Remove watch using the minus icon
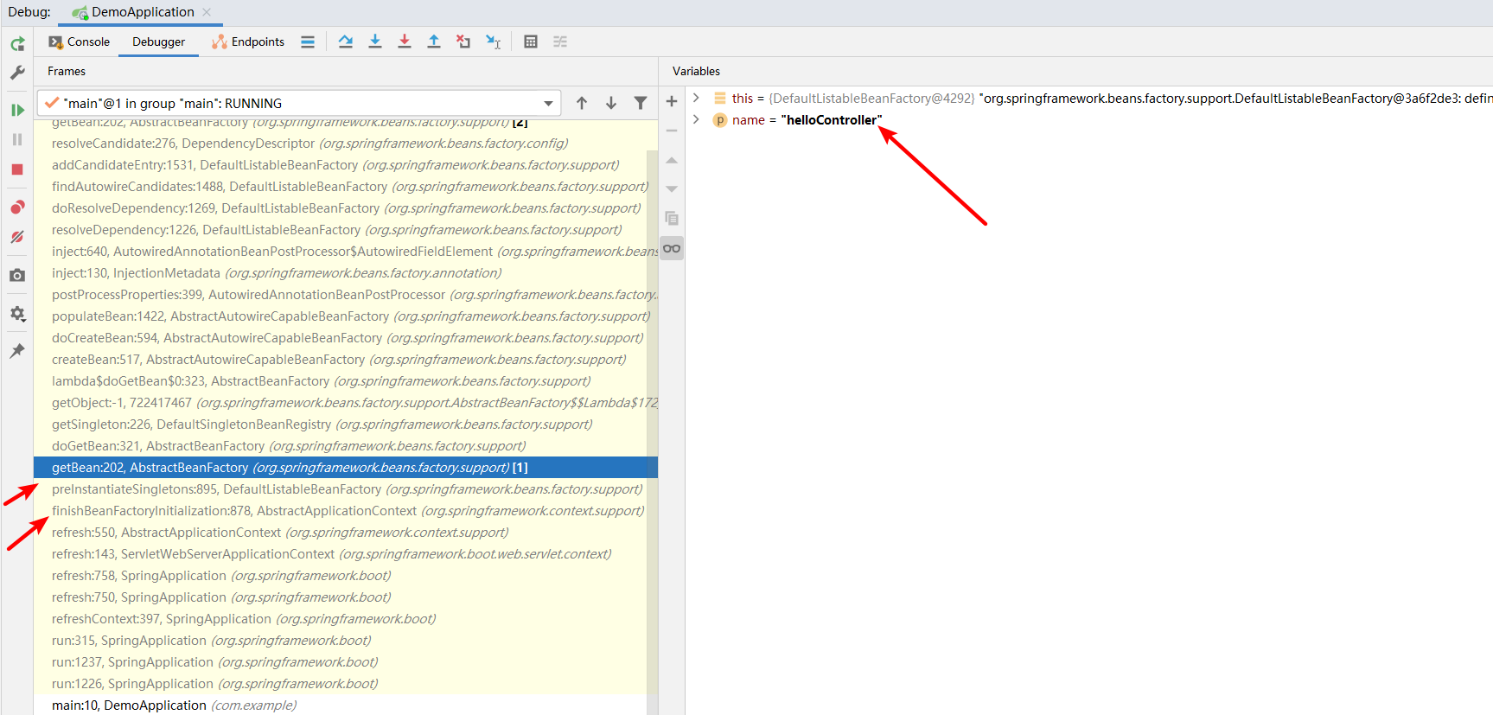This screenshot has height=715, width=1493. coord(672,131)
